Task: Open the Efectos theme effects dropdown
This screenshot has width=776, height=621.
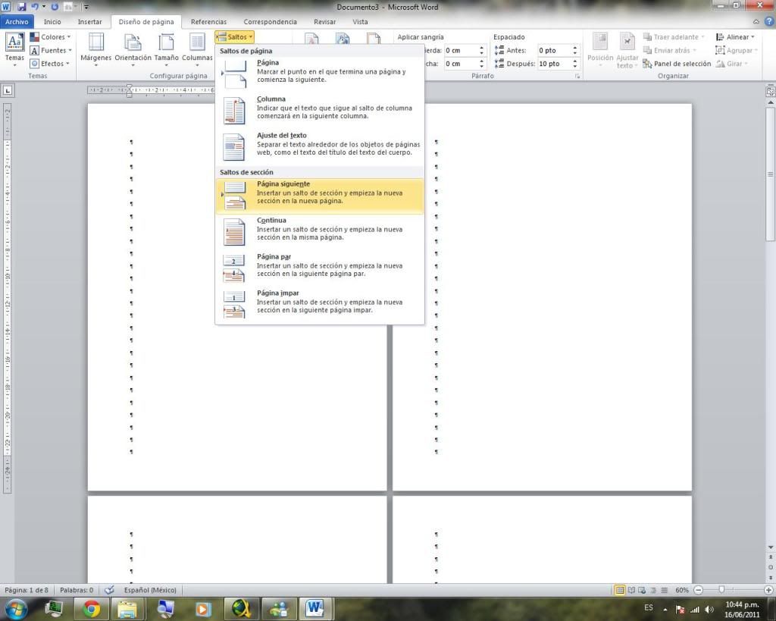Action: (x=49, y=64)
